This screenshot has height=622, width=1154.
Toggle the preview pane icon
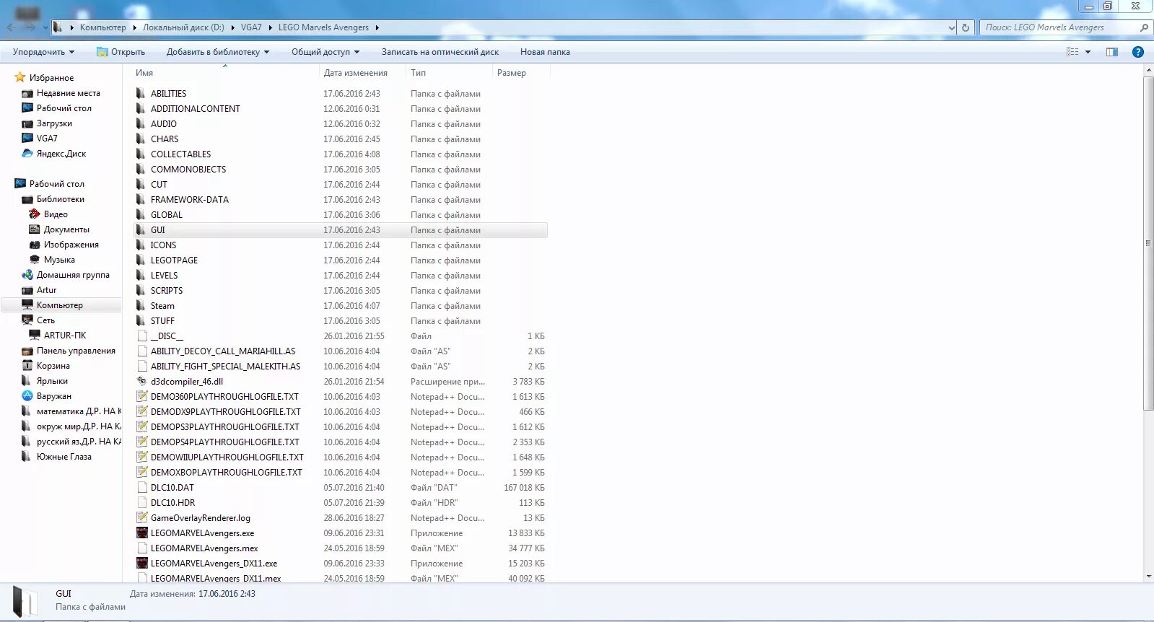click(1112, 52)
